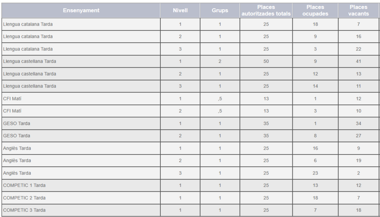Click the Nivell column header
The height and width of the screenshot is (217, 380).
pyautogui.click(x=180, y=10)
